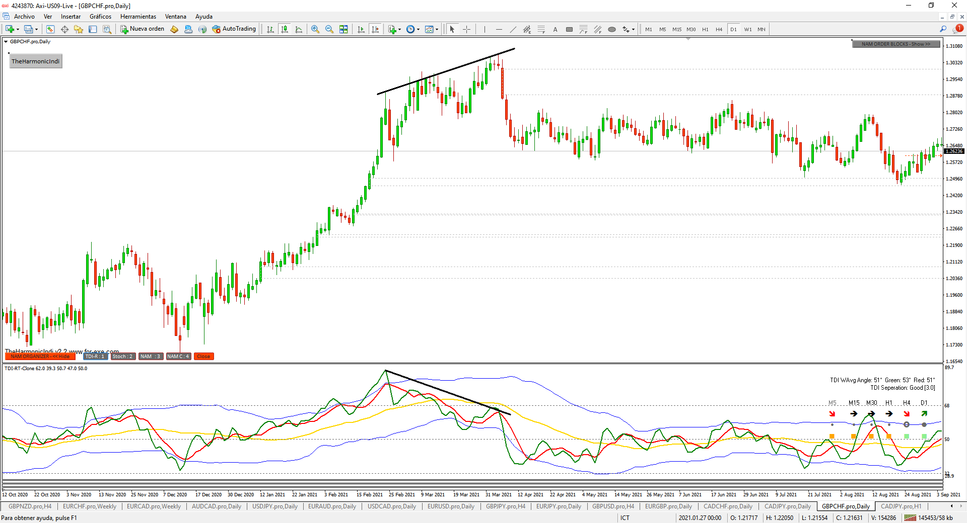Toggle Auto Scroll for the chart

tap(361, 29)
